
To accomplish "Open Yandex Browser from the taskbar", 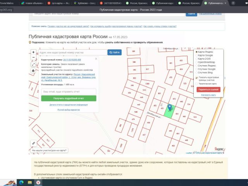I will (x=38, y=182).
